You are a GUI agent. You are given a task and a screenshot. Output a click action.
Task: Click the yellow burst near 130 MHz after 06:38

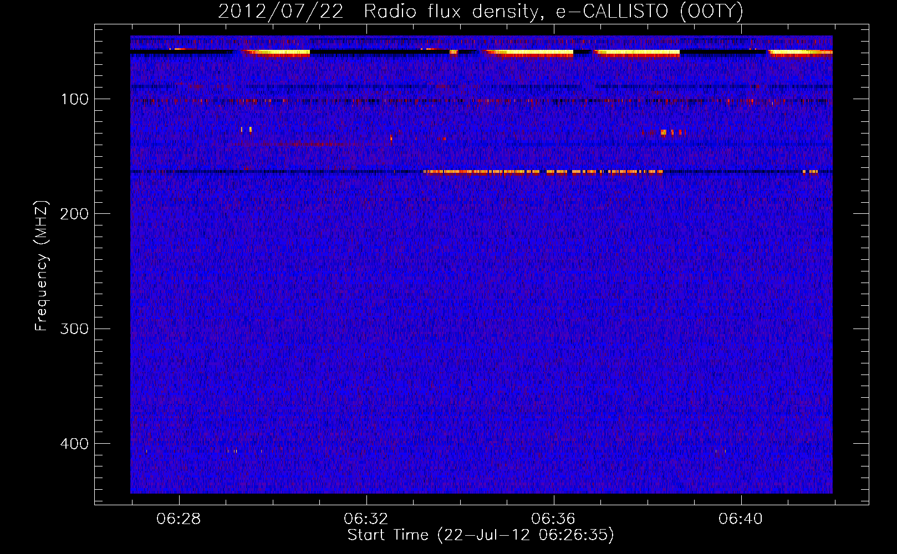664,132
